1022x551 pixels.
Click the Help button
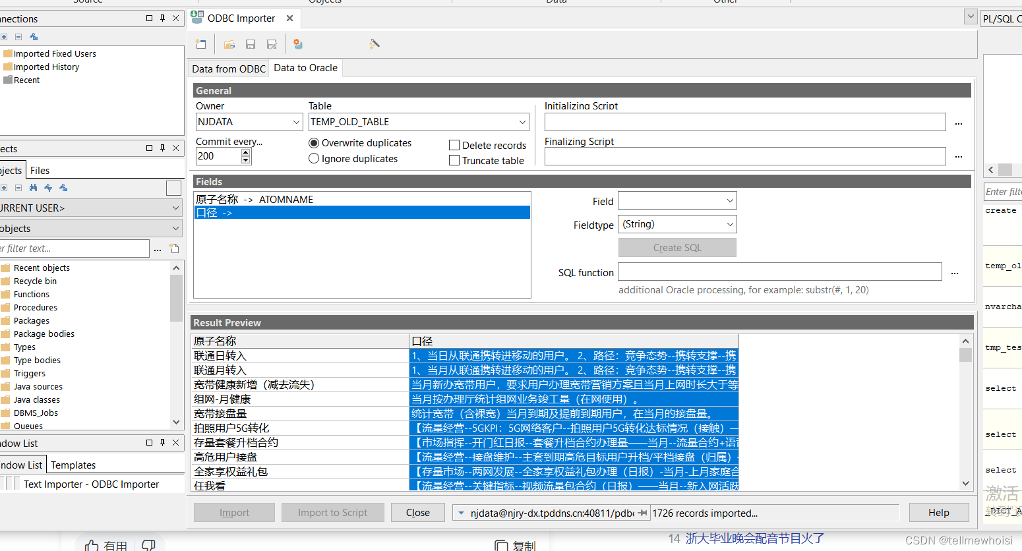pos(939,512)
